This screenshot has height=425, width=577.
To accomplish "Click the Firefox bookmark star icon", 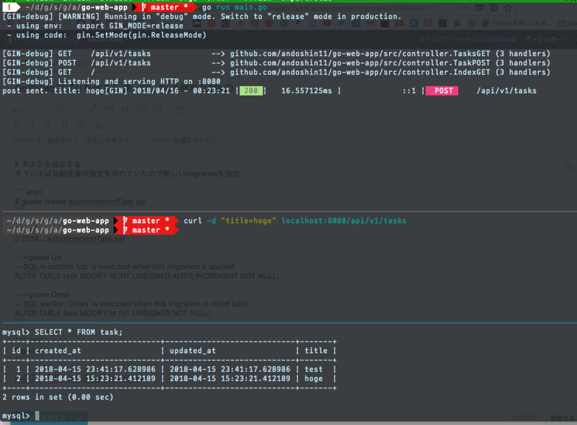I will [x=508, y=8].
